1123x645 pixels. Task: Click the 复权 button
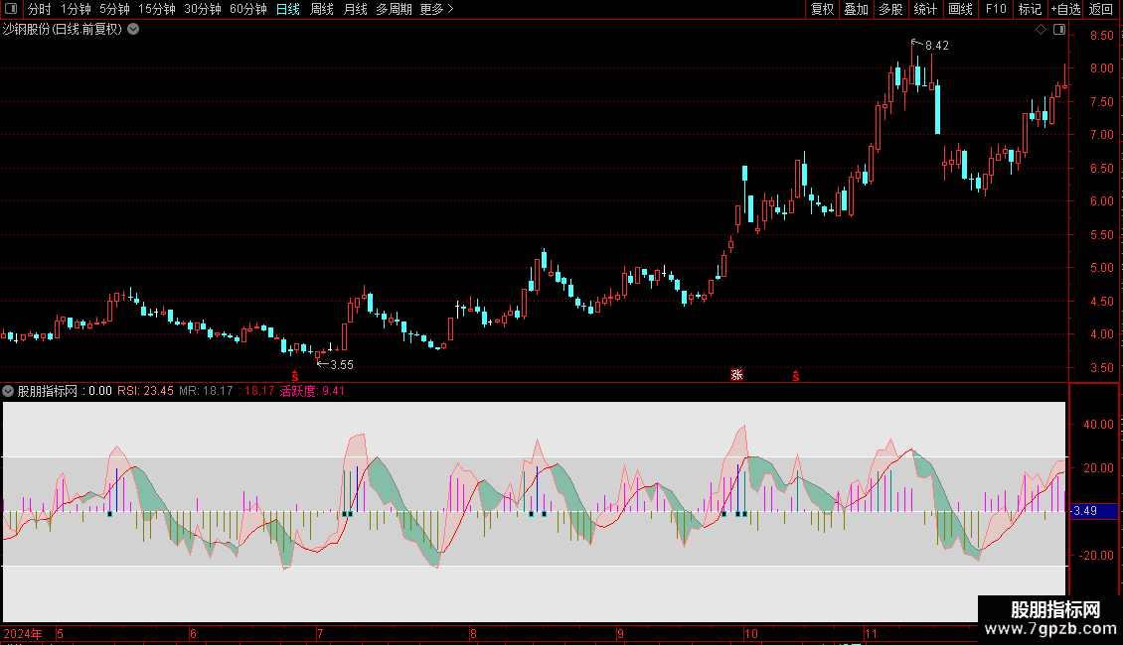[x=822, y=9]
